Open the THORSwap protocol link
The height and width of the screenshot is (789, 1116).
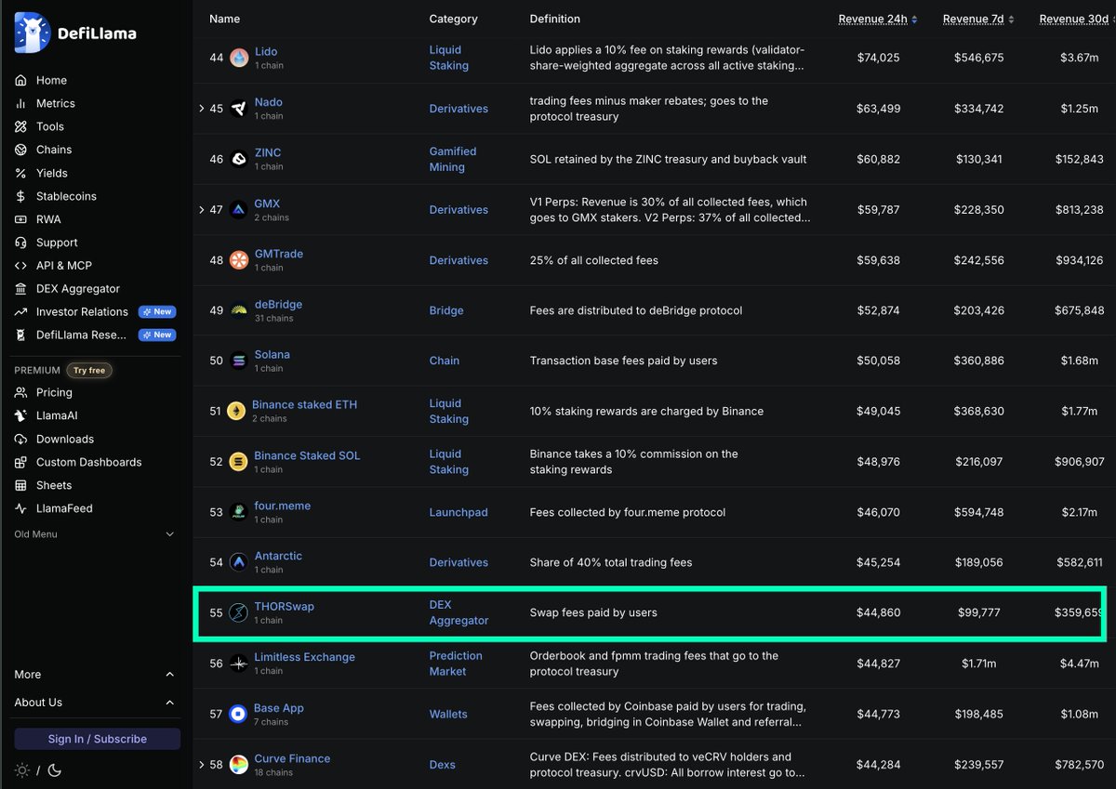point(285,607)
